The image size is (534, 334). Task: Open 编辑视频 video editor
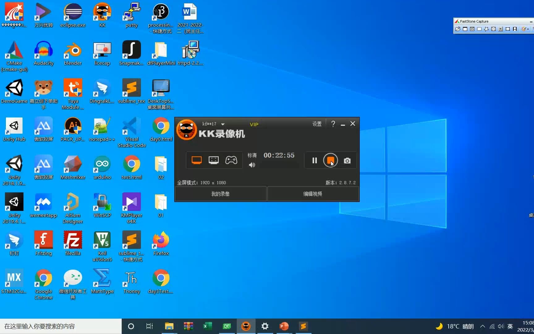[313, 194]
